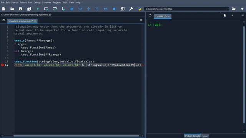Image resolution: width=246 pixels, height=138 pixels.
Task: Click the _test_function(*args) call on line 7
Action: pos(38,48)
